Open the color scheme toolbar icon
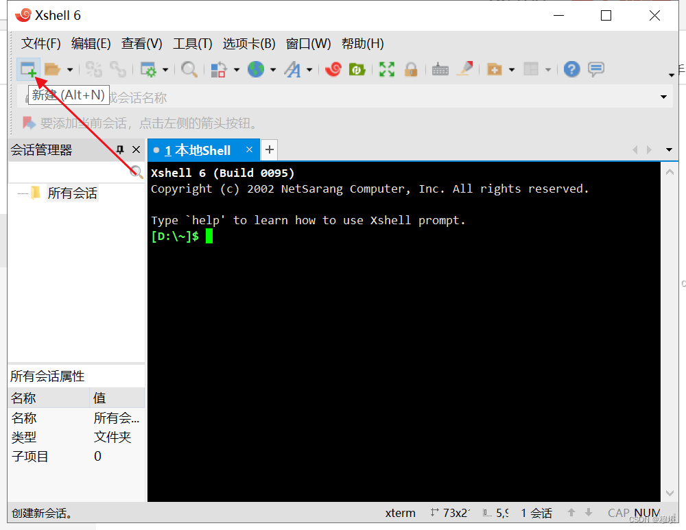This screenshot has width=686, height=530. 218,69
